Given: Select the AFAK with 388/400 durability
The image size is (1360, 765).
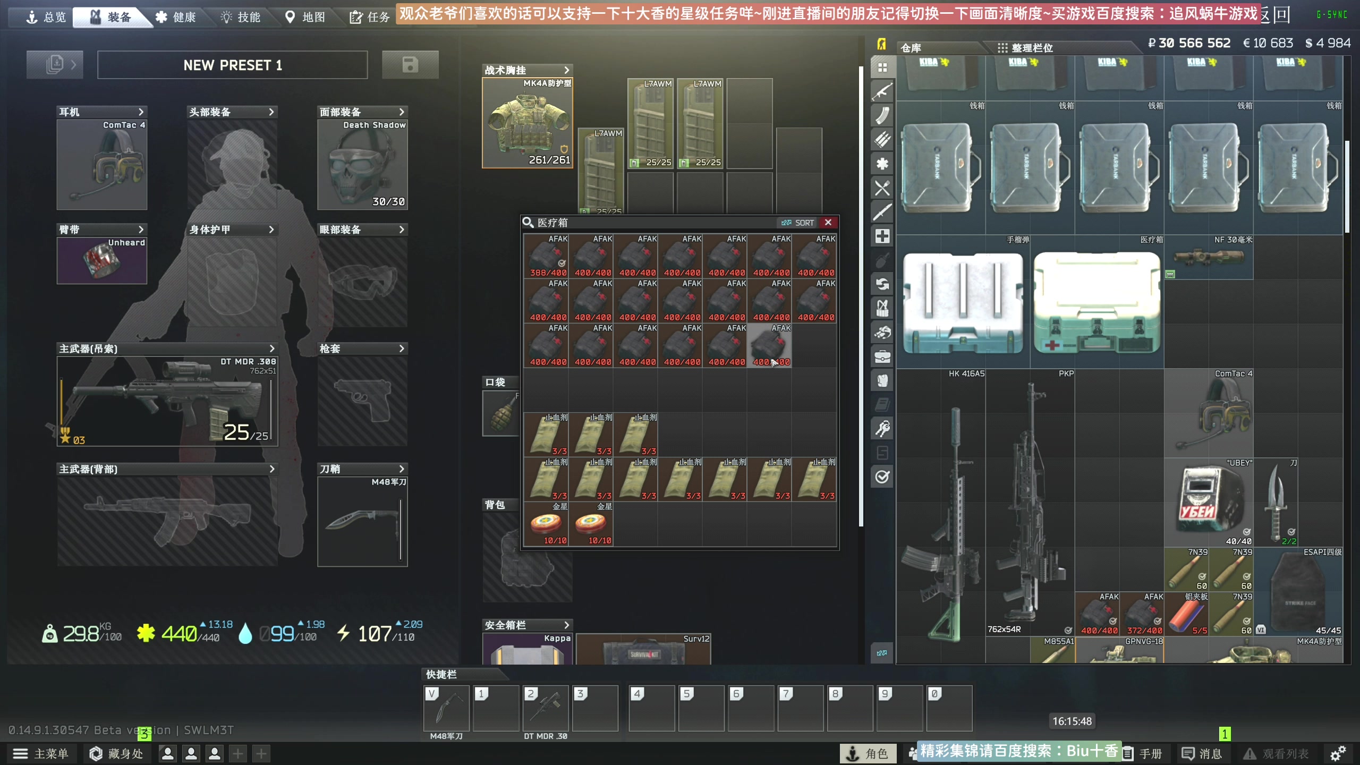Looking at the screenshot, I should point(546,256).
